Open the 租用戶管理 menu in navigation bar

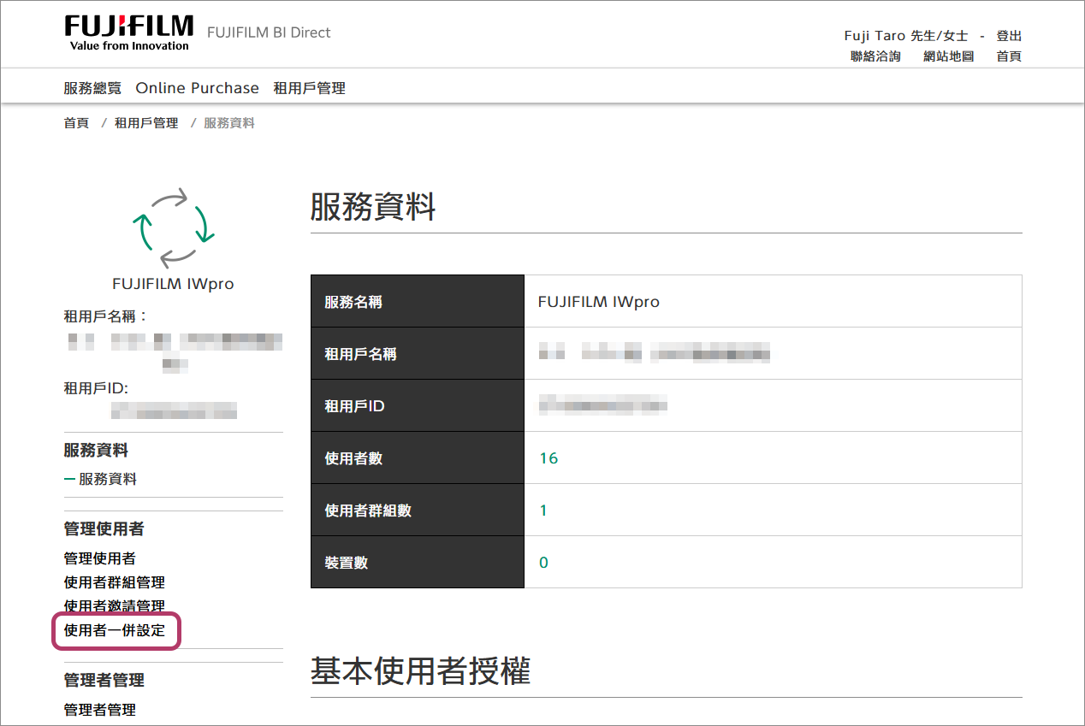(309, 88)
